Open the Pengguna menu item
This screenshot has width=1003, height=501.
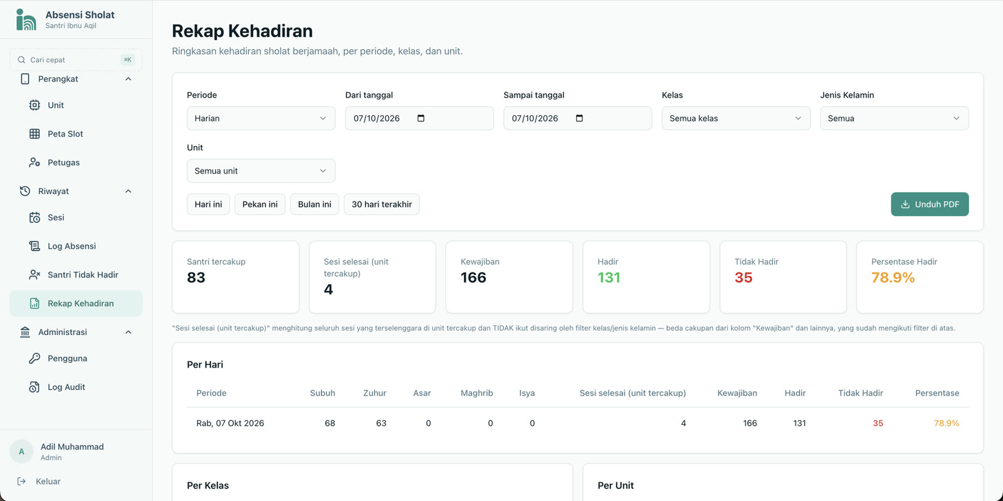coord(76,358)
